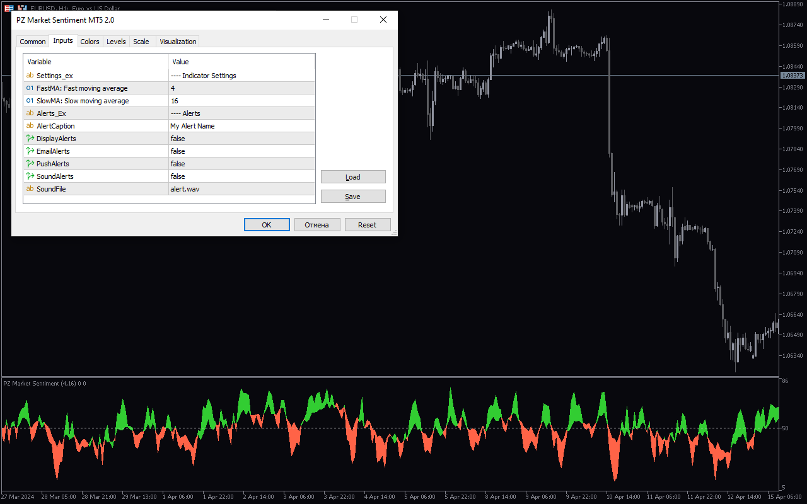Click the current price marker 1.08373
This screenshot has height=504, width=807.
tap(793, 76)
